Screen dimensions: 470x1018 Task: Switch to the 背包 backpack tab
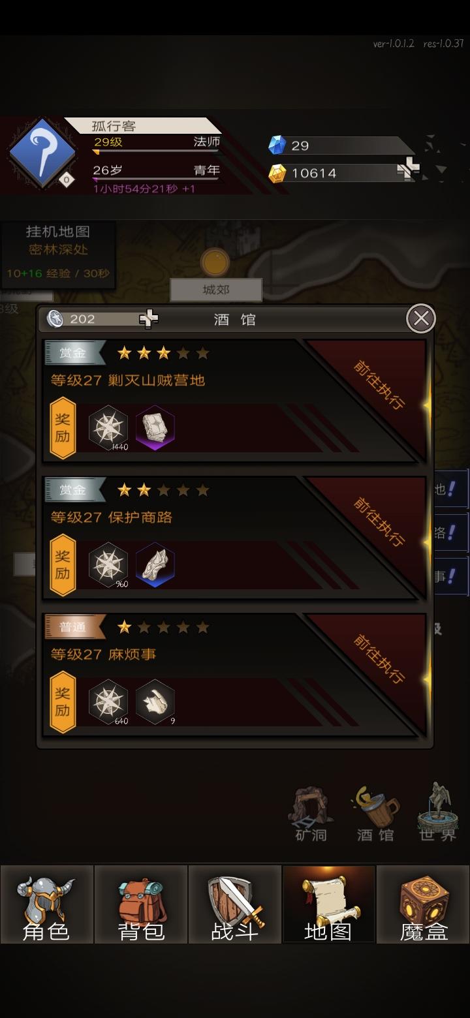(x=141, y=904)
